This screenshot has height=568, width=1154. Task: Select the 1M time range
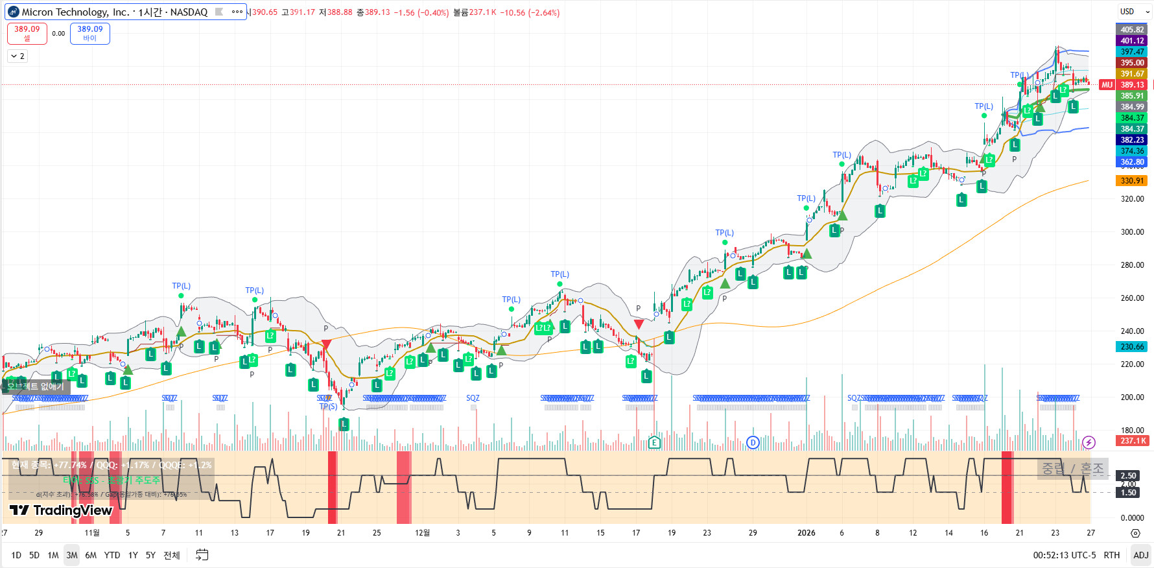(x=53, y=555)
